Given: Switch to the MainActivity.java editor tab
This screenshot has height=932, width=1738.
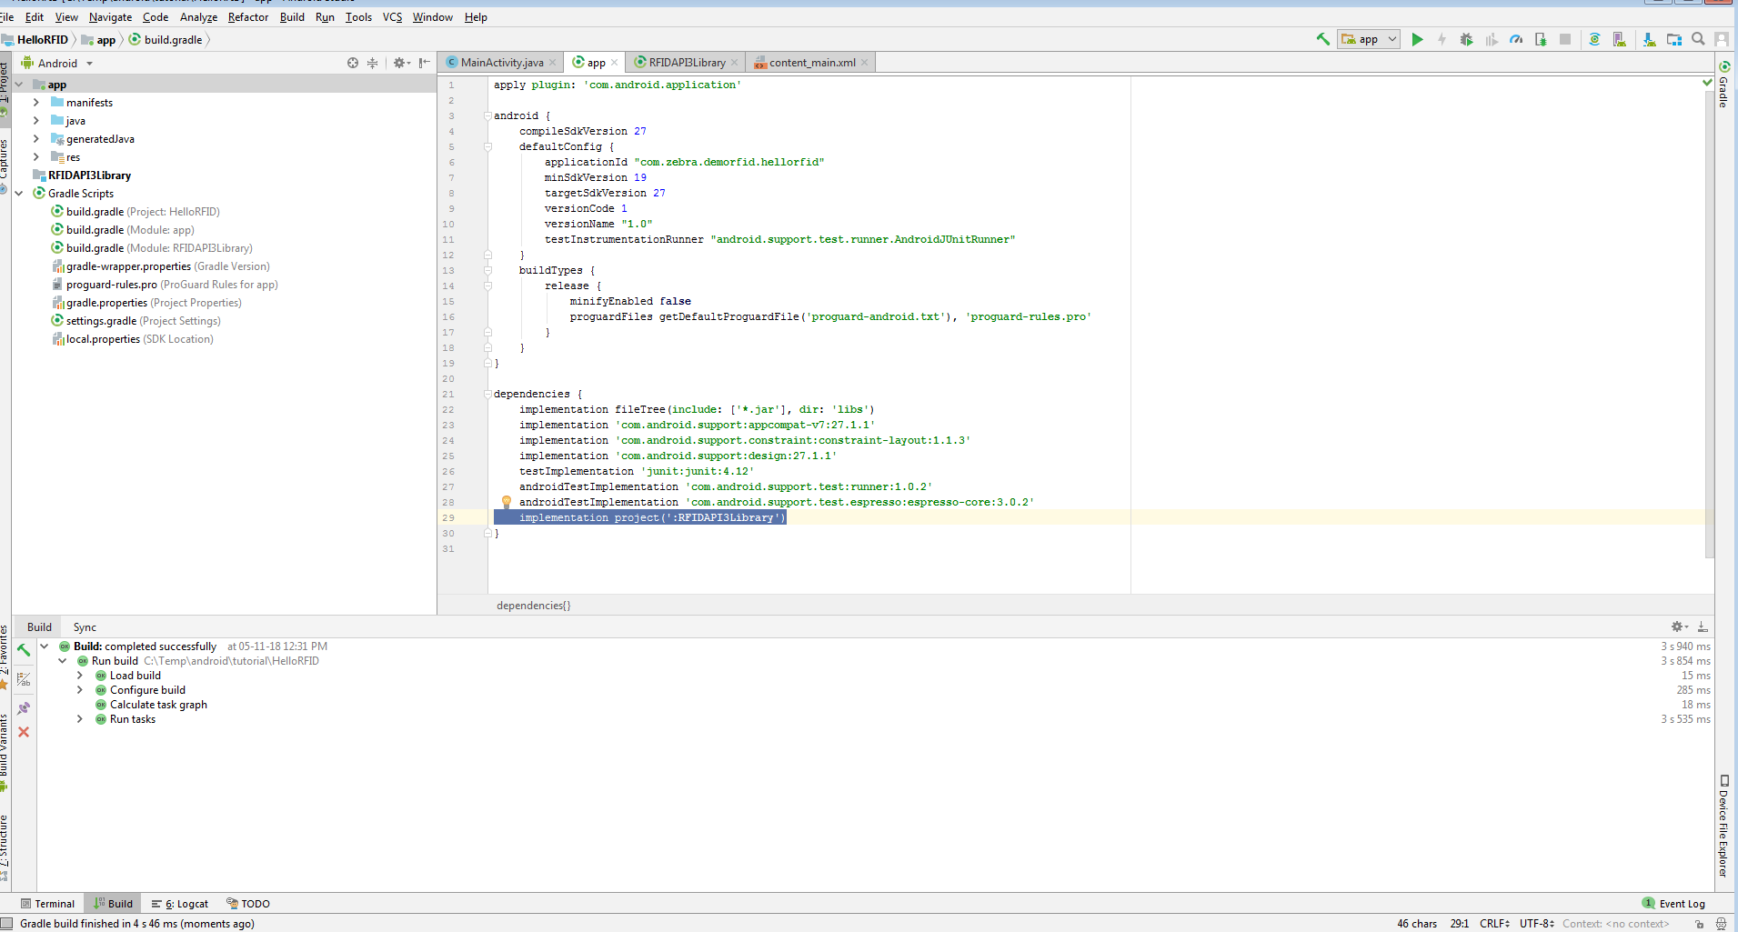Looking at the screenshot, I should click(501, 63).
